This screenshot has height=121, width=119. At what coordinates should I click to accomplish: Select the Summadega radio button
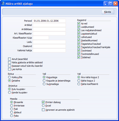point(44,84)
